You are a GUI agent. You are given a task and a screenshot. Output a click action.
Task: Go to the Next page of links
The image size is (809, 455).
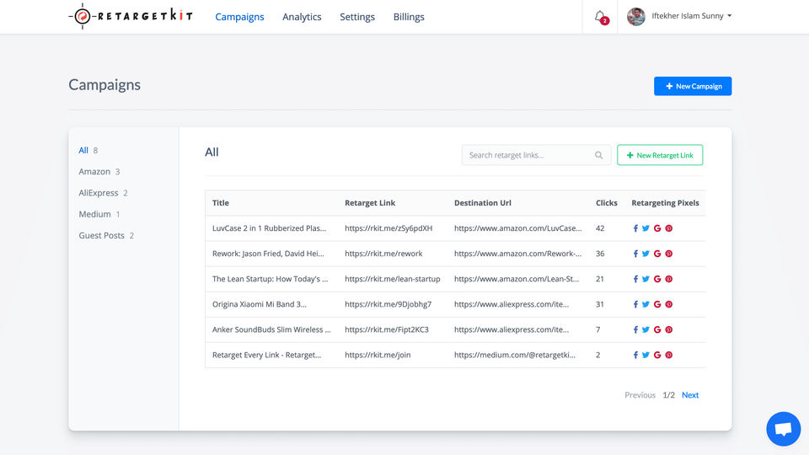(x=690, y=394)
